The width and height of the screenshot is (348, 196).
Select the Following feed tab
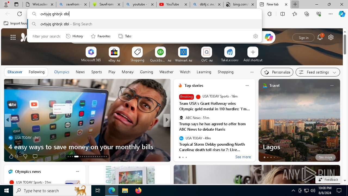coord(36,72)
